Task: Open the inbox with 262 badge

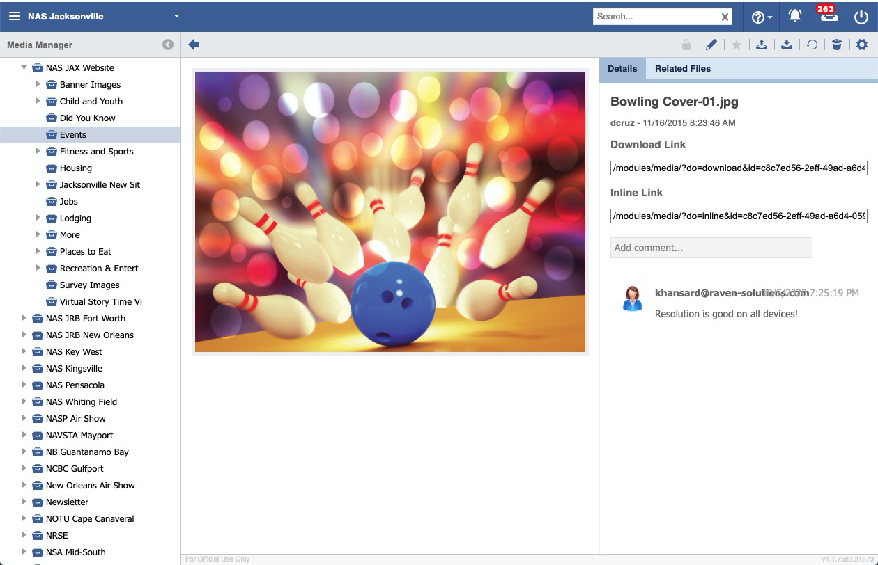Action: [x=829, y=17]
